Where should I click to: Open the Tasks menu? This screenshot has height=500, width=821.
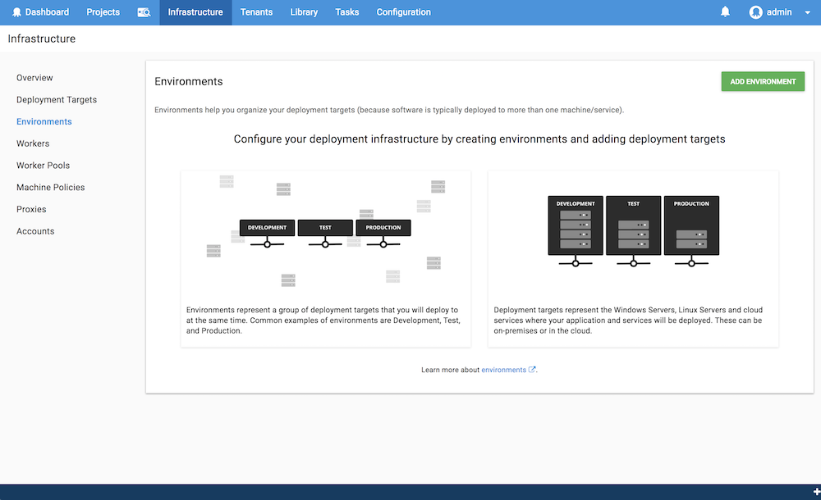click(347, 12)
